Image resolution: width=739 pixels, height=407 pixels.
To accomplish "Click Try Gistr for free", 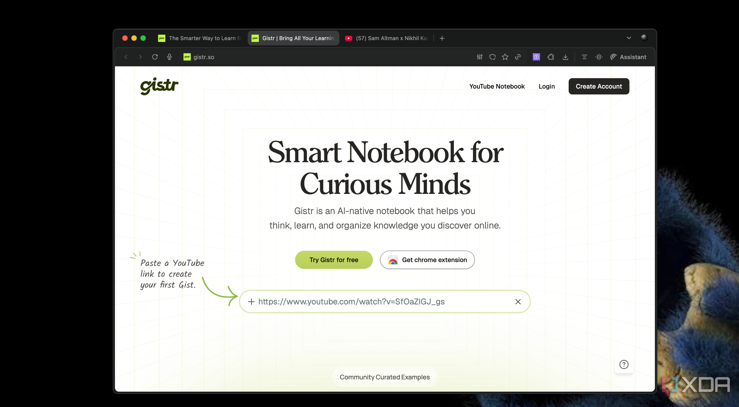I will [x=334, y=260].
